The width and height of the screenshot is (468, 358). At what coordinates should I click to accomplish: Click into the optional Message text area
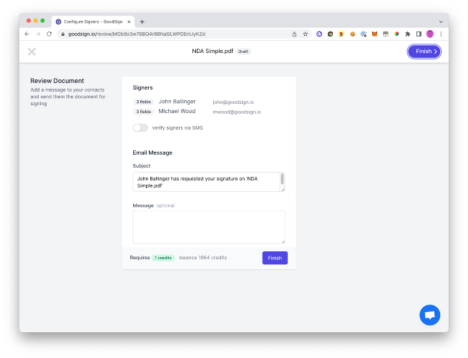click(x=209, y=227)
